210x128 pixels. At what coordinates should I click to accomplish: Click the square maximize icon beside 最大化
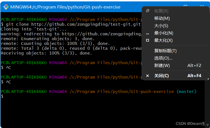pyautogui.click(x=148, y=40)
